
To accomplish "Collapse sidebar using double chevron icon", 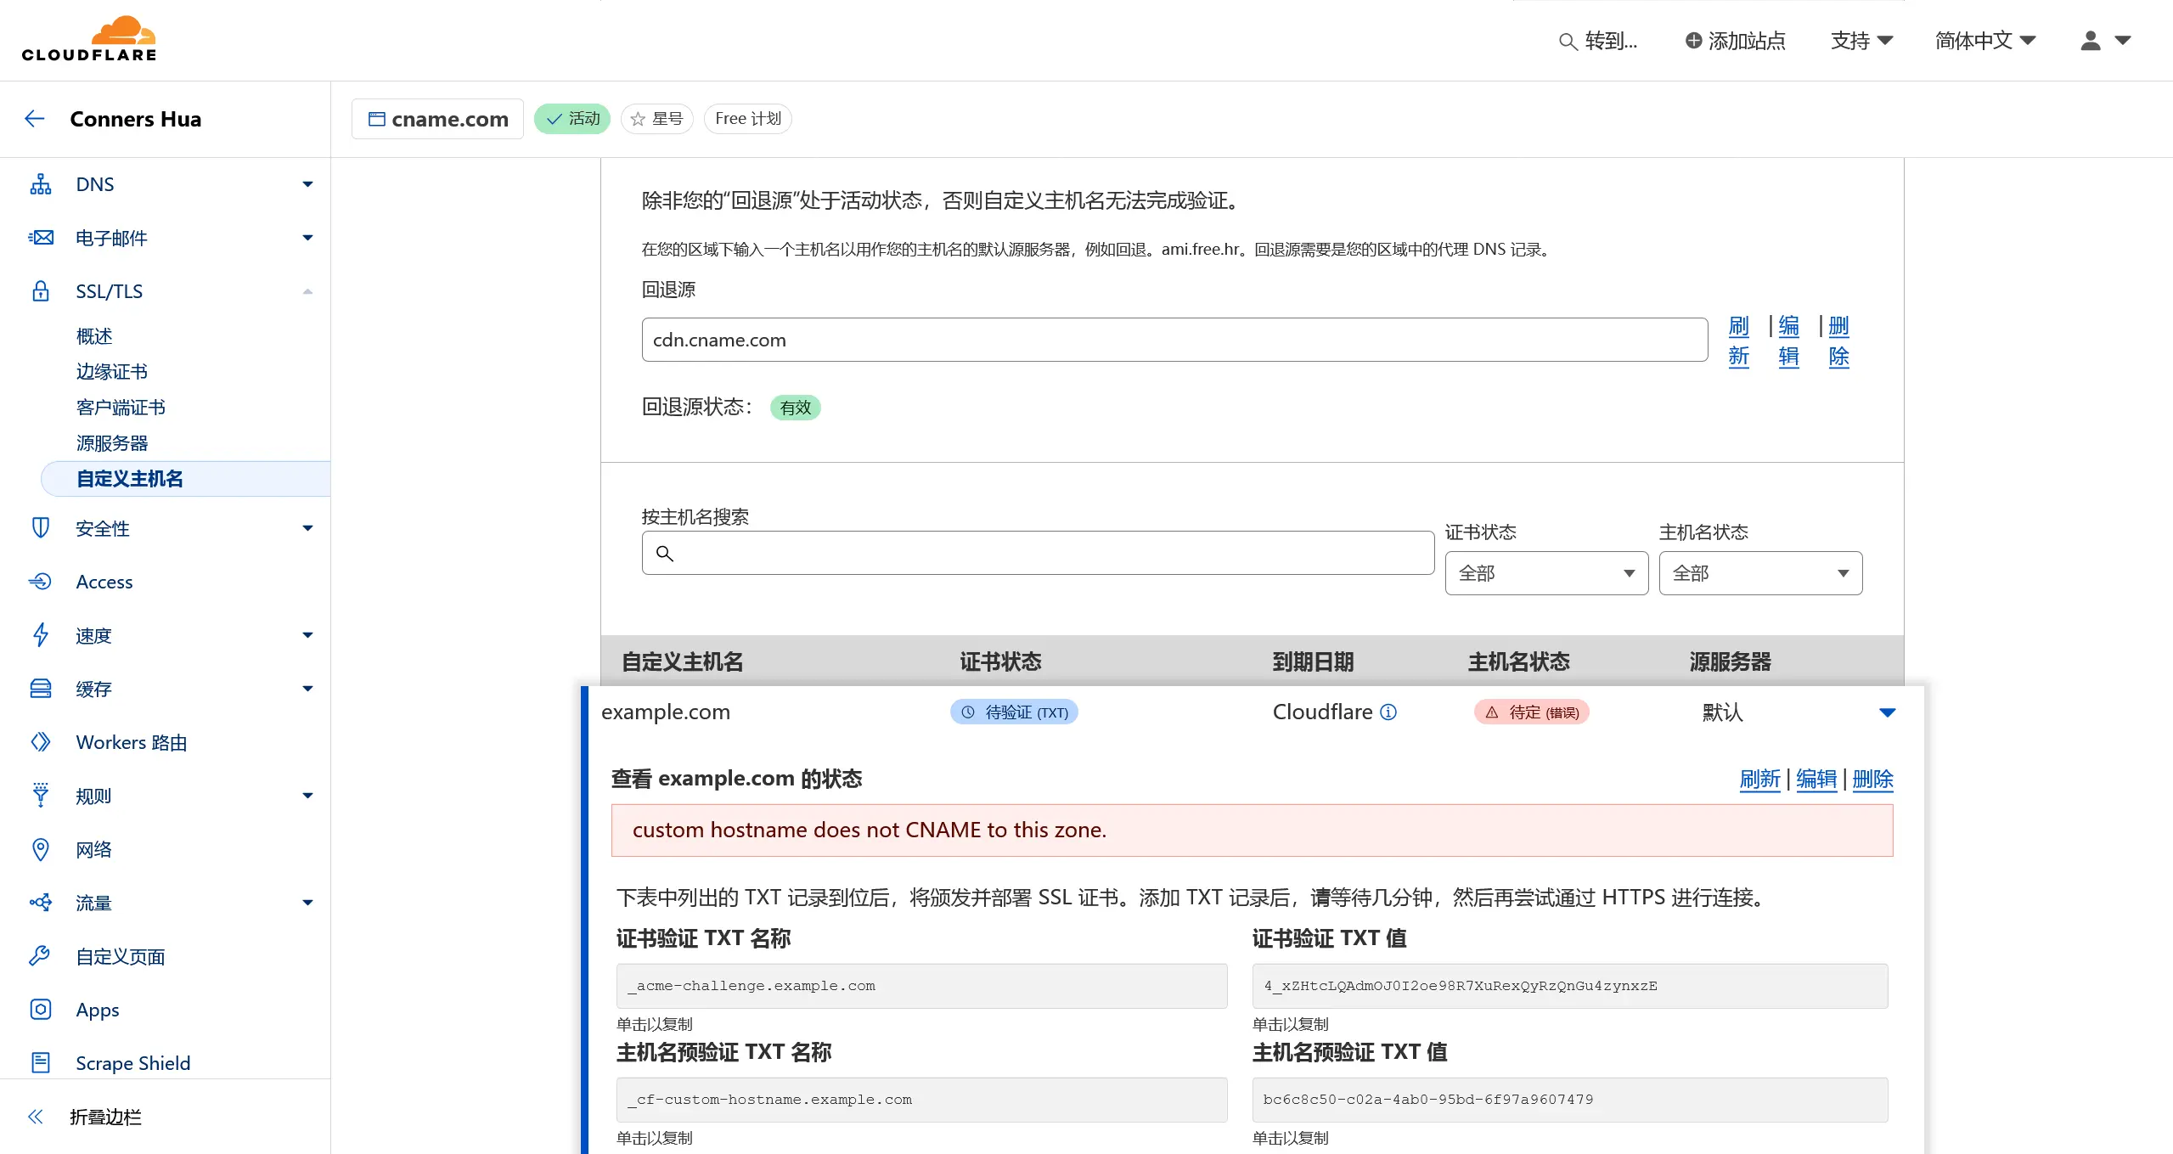I will tap(36, 1117).
